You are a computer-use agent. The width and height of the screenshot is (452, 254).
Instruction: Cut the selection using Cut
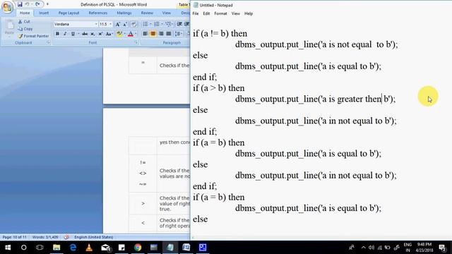pos(24,22)
